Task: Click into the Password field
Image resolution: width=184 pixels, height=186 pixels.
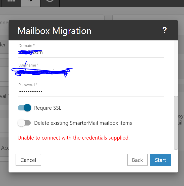Action: point(91,92)
